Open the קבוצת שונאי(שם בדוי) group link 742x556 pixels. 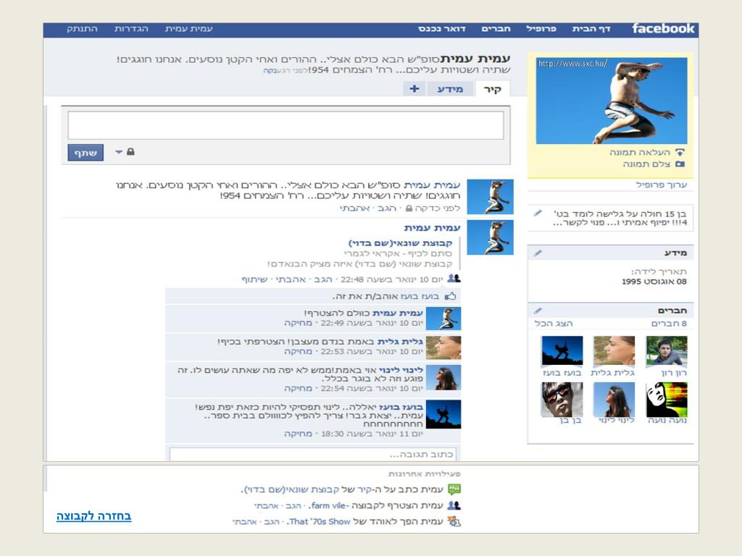400,243
